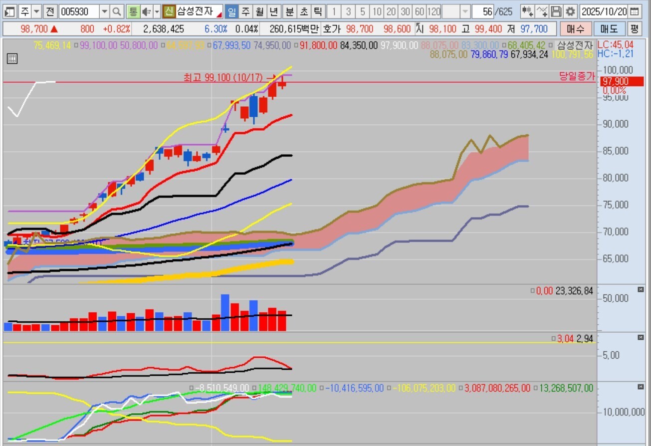Open the calendar date picker icon
Viewport: 651px width, 446px height.
click(634, 11)
